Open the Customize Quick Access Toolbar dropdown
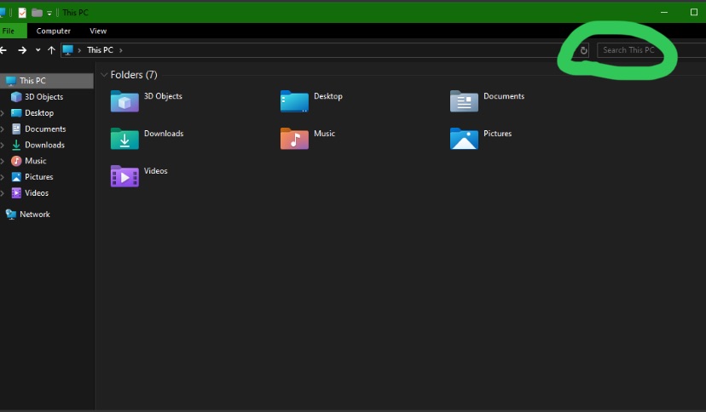Image resolution: width=706 pixels, height=412 pixels. tap(49, 13)
